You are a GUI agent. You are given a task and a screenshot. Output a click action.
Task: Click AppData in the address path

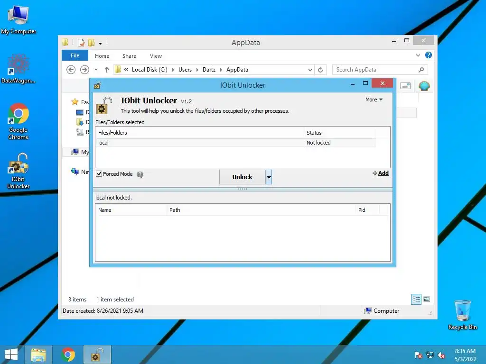237,70
